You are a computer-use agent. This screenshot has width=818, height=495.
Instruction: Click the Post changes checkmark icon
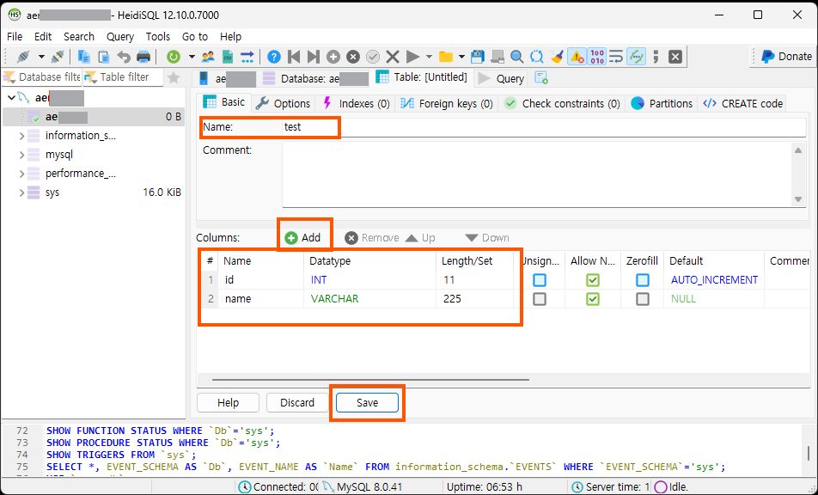373,57
